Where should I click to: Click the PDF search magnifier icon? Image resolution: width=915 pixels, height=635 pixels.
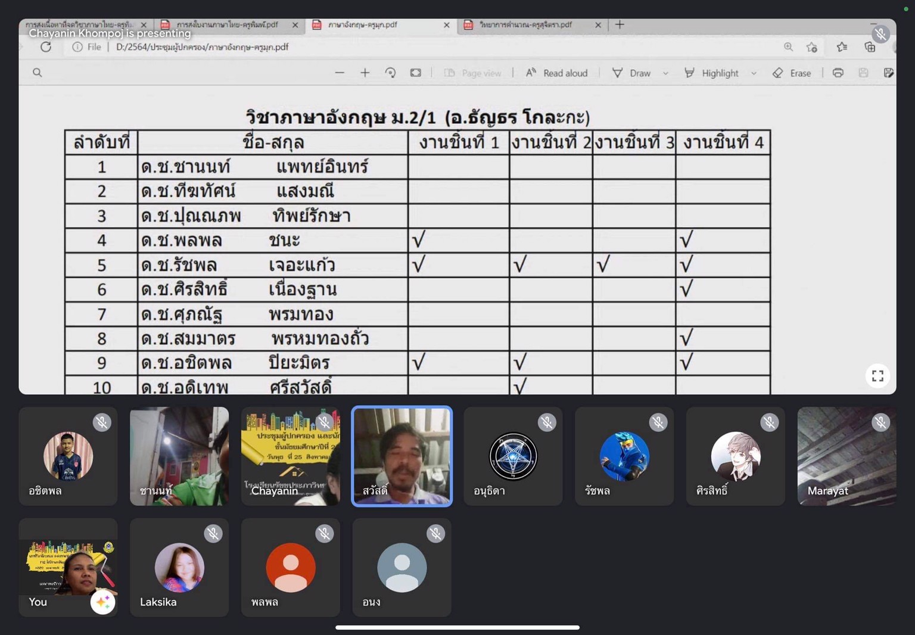(38, 73)
